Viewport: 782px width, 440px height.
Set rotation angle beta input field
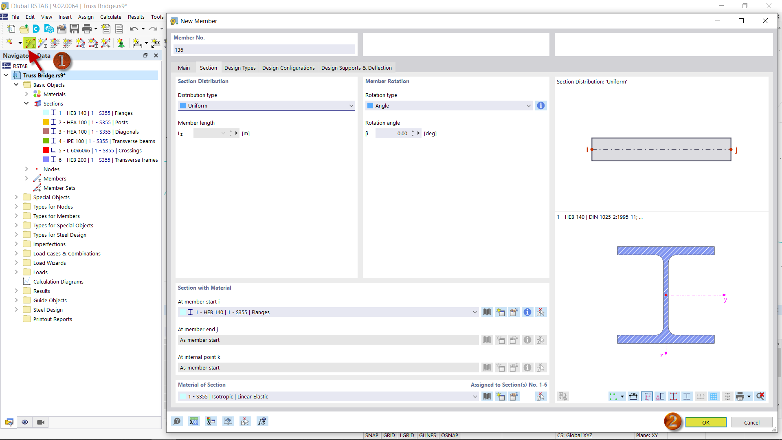tap(391, 133)
